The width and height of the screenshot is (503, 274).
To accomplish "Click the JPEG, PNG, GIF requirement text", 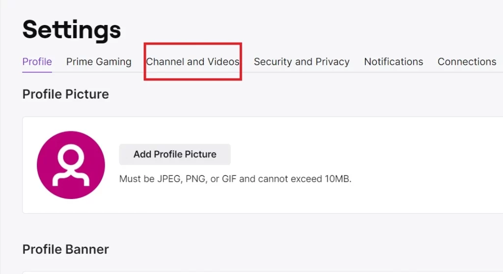I will tap(235, 178).
